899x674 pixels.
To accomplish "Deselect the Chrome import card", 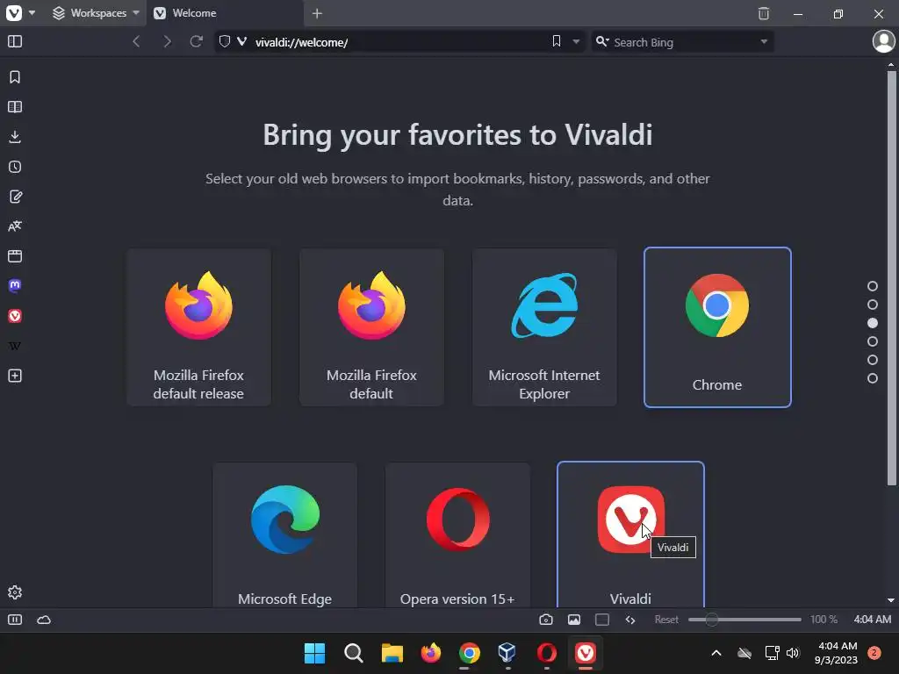I will click(717, 327).
